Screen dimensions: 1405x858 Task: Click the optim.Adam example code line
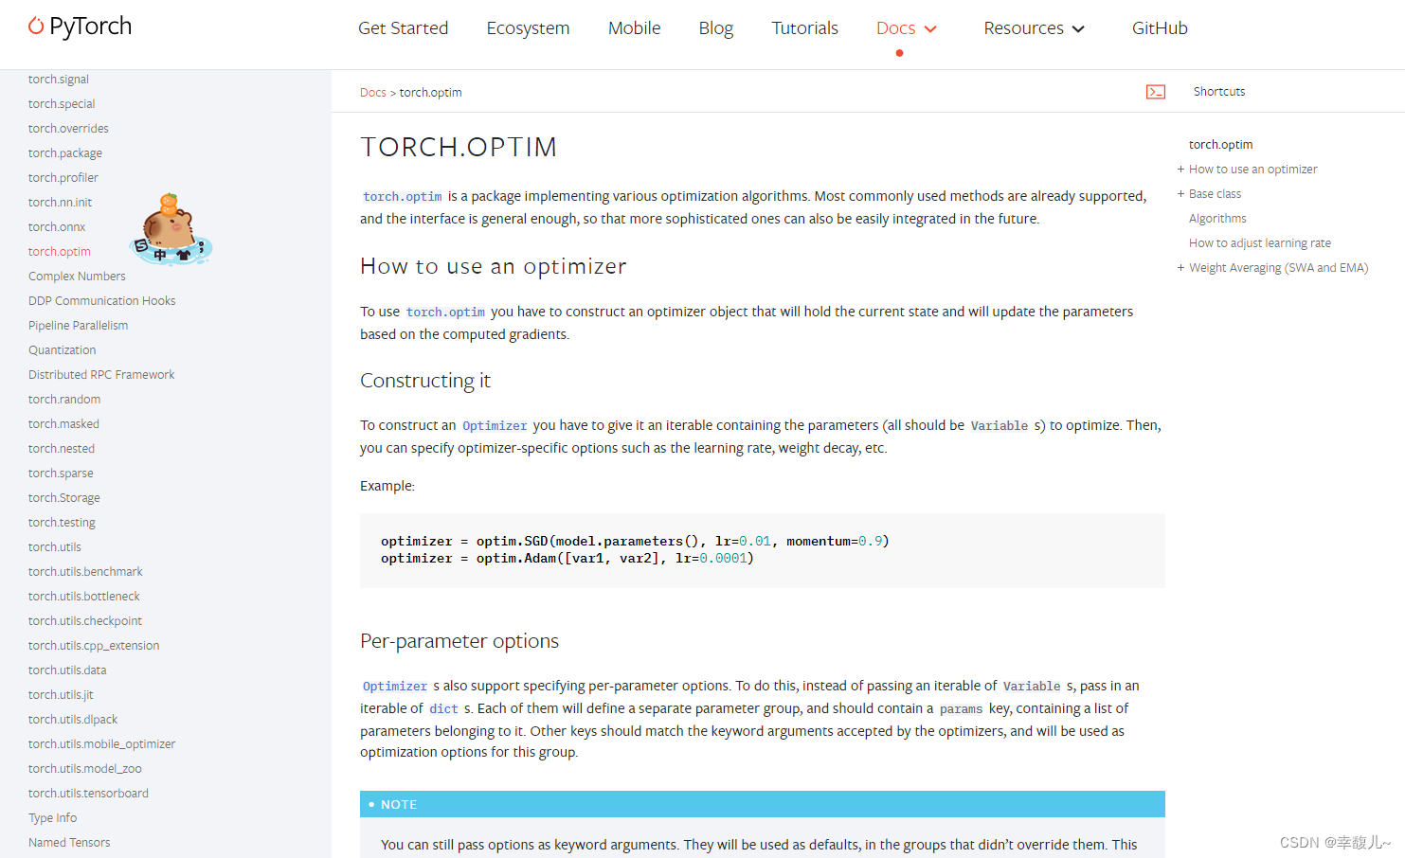pyautogui.click(x=567, y=559)
